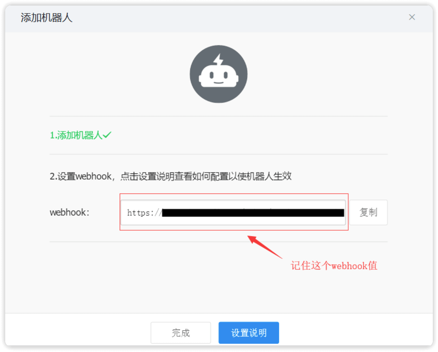
Task: Click the lightning bolt on the robot's head
Action: point(218,60)
